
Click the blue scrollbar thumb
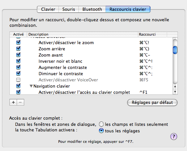[x=175, y=50]
